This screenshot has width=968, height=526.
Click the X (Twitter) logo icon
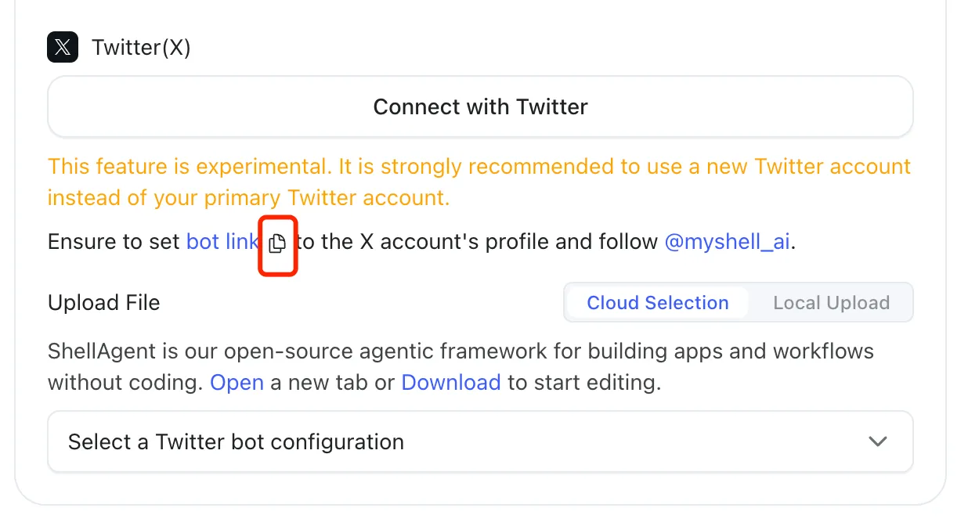tap(63, 48)
